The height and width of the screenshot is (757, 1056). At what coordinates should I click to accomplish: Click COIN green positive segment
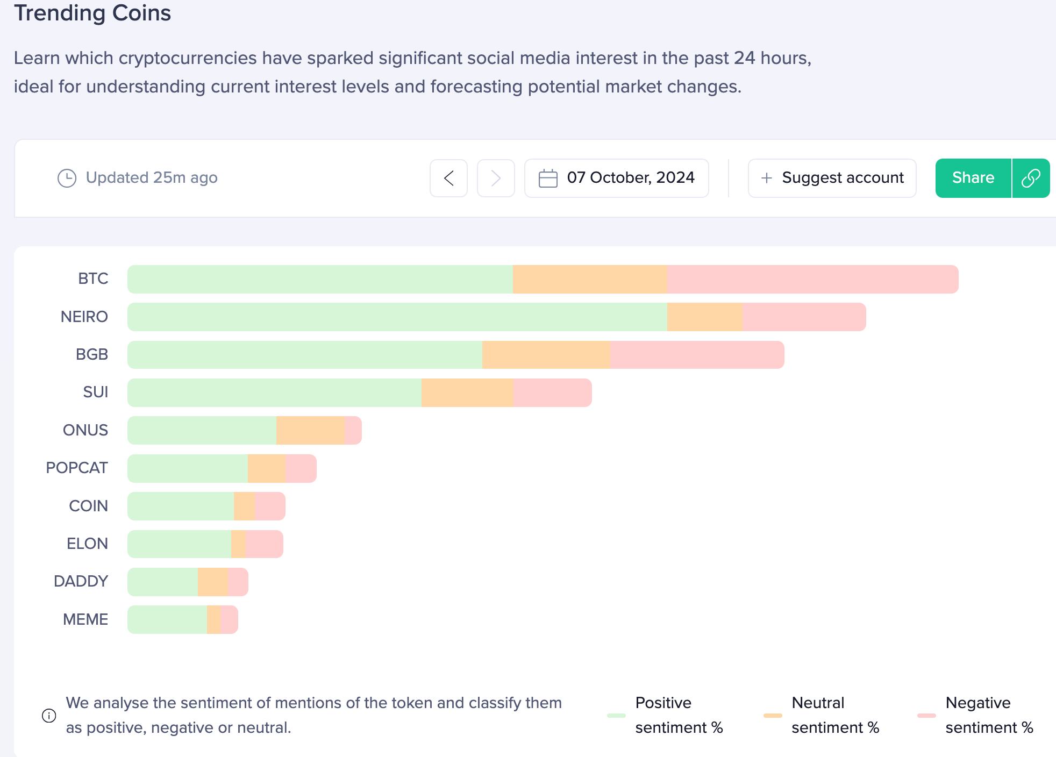pos(181,506)
